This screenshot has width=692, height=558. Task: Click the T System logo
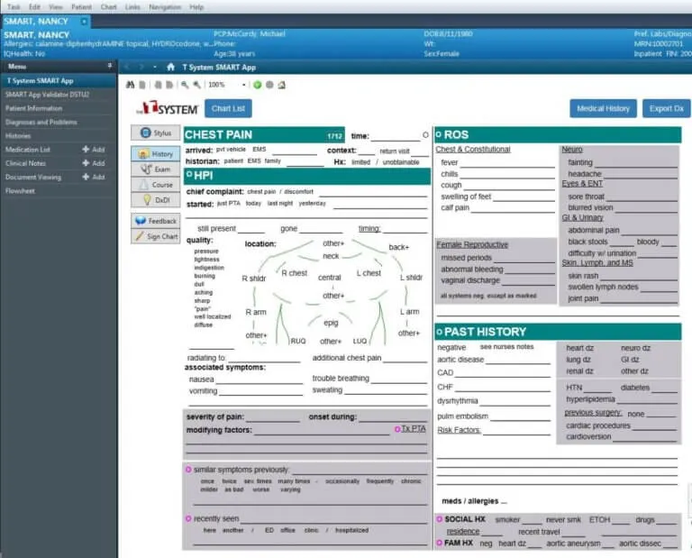[167, 108]
